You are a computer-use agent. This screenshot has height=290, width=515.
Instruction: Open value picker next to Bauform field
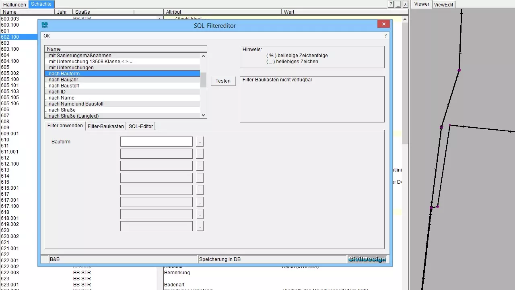[x=200, y=142]
